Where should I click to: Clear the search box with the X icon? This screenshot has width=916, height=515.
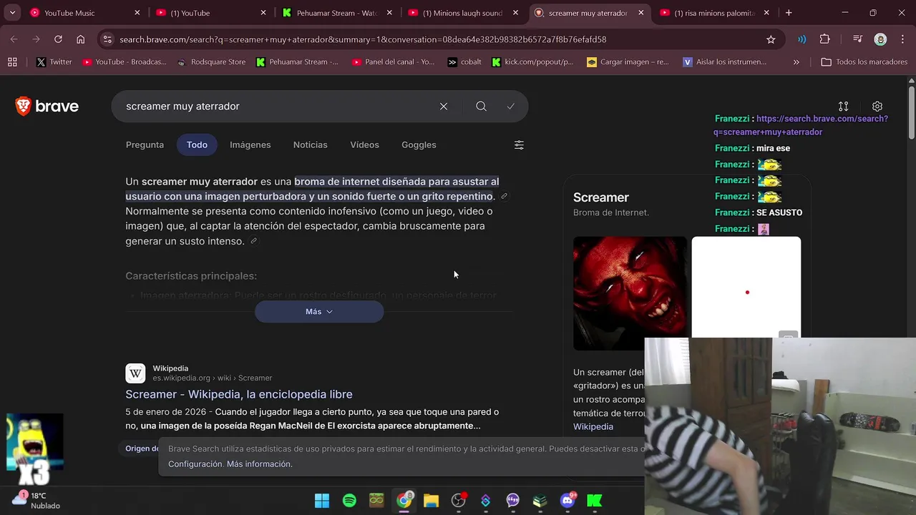(444, 106)
